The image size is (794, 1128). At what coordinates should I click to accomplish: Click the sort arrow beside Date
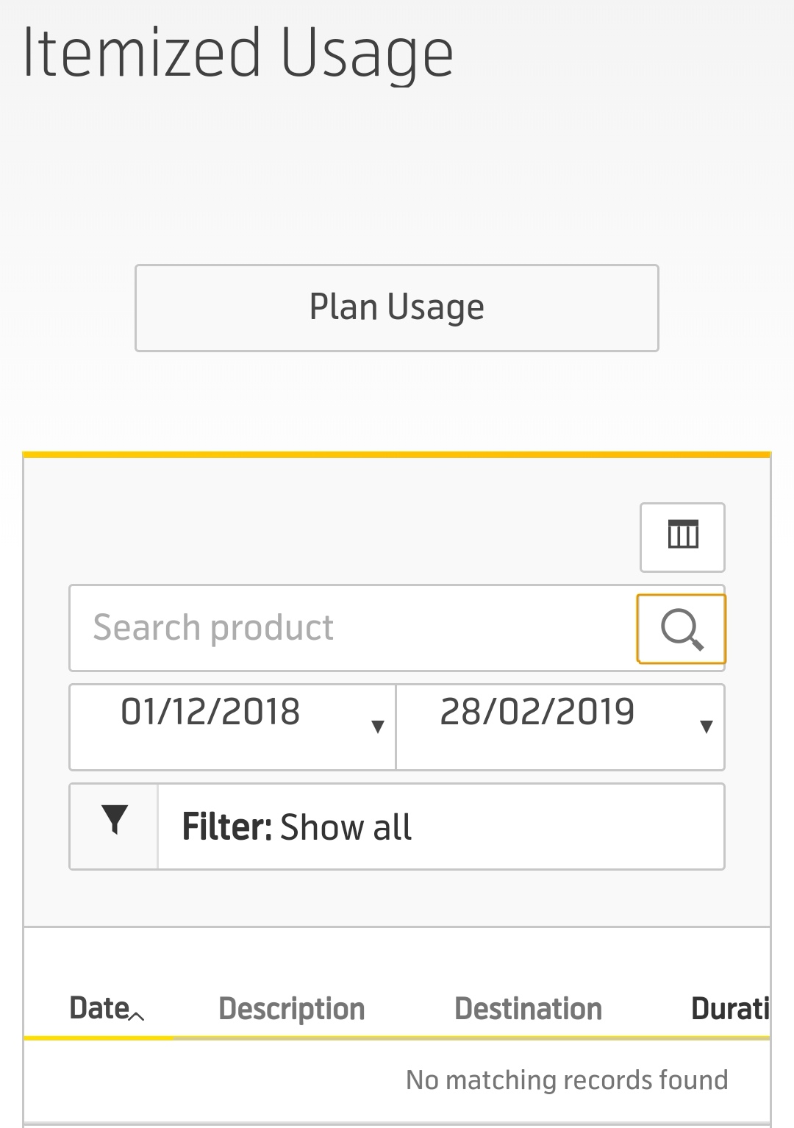137,1016
